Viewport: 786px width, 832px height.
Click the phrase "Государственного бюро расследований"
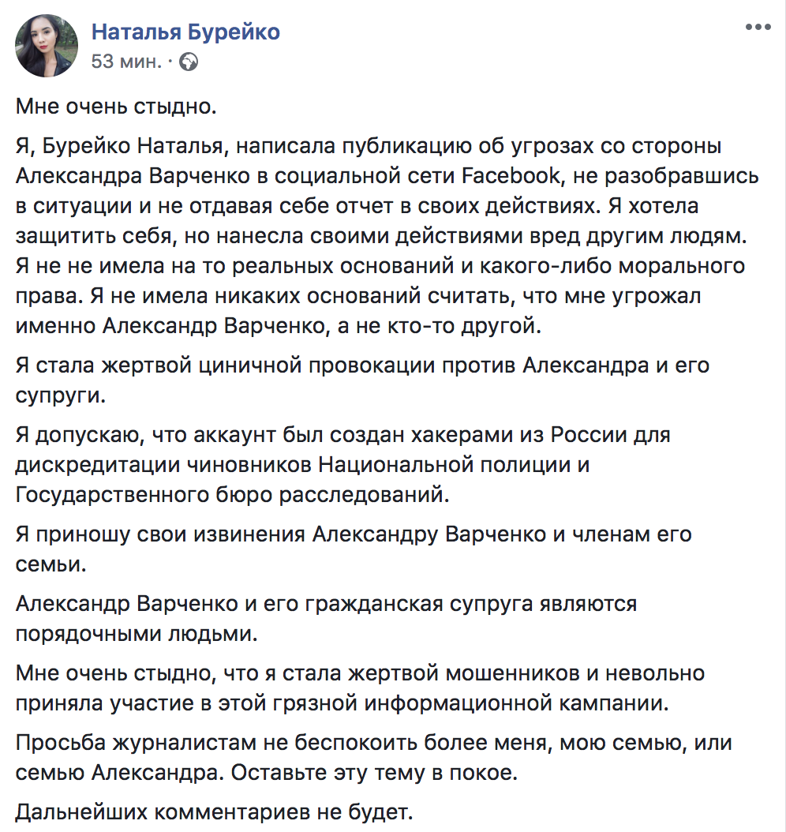tap(230, 493)
